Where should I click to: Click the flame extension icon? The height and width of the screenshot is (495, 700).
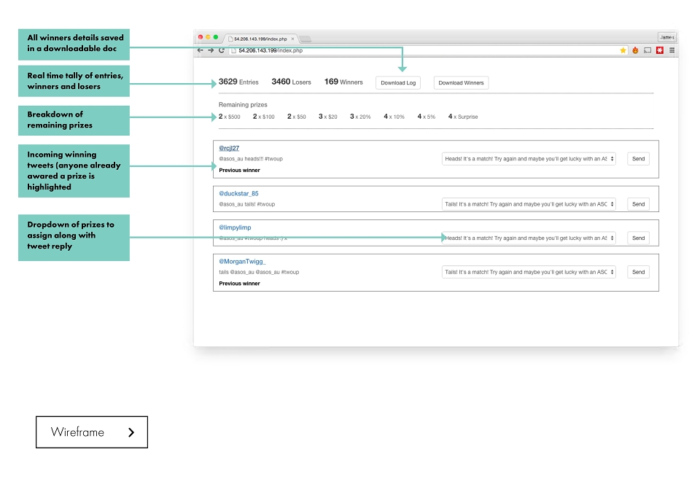tap(635, 50)
